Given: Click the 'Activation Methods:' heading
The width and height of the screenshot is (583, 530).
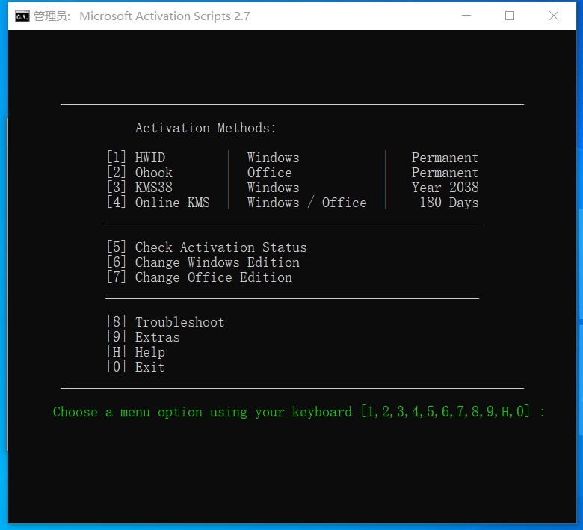Looking at the screenshot, I should pos(206,128).
